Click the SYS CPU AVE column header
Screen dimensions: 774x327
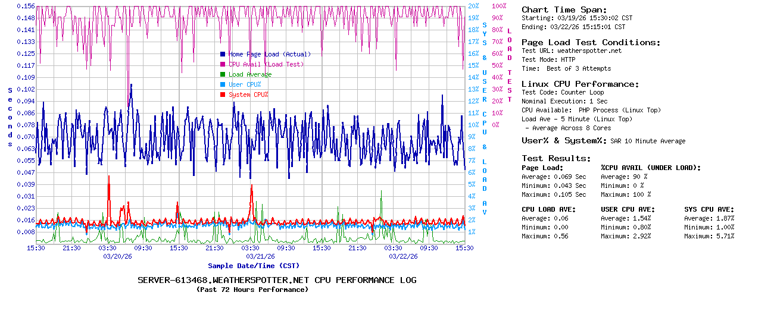709,209
